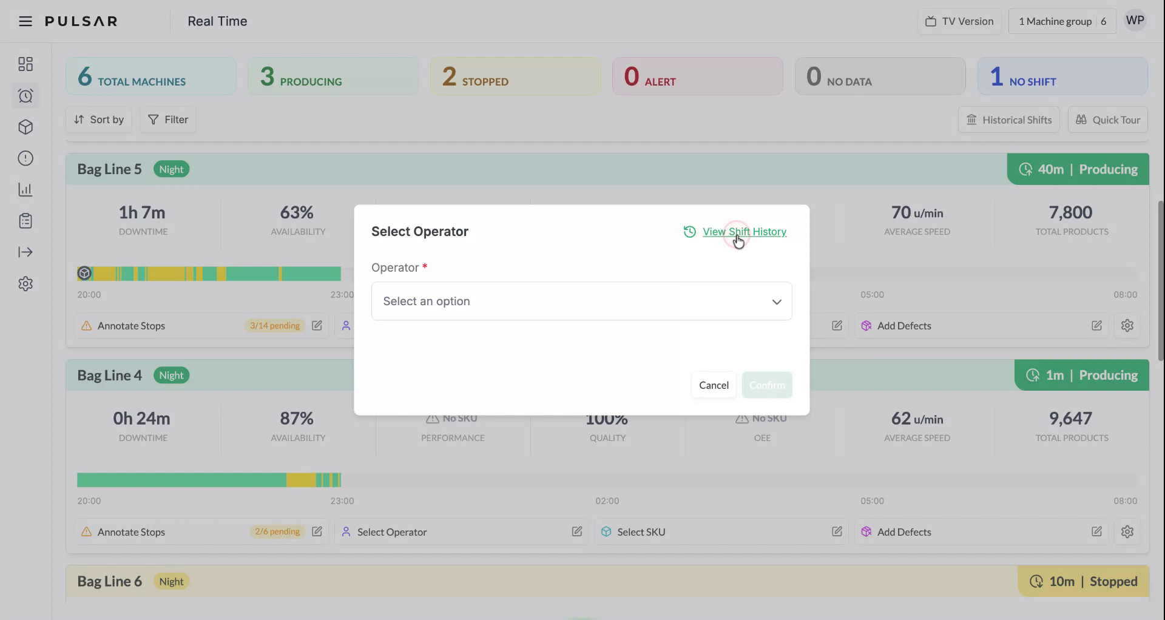Select the Real Time alarm clock icon

25,95
